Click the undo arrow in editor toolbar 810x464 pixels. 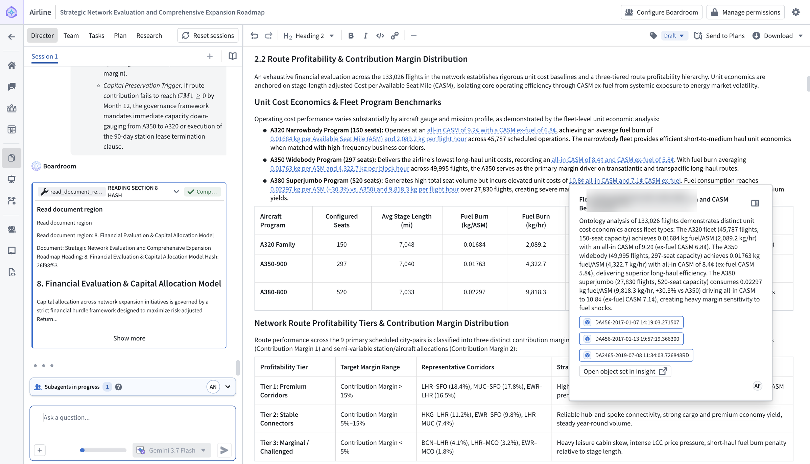[255, 35]
